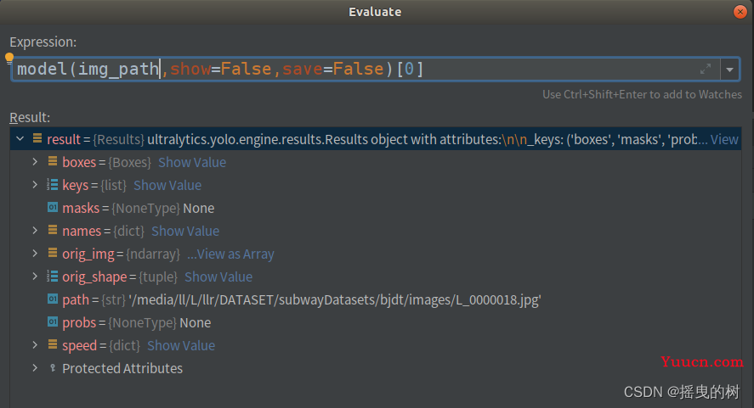Close the Evaluate dialog
This screenshot has height=408, width=754.
740,12
